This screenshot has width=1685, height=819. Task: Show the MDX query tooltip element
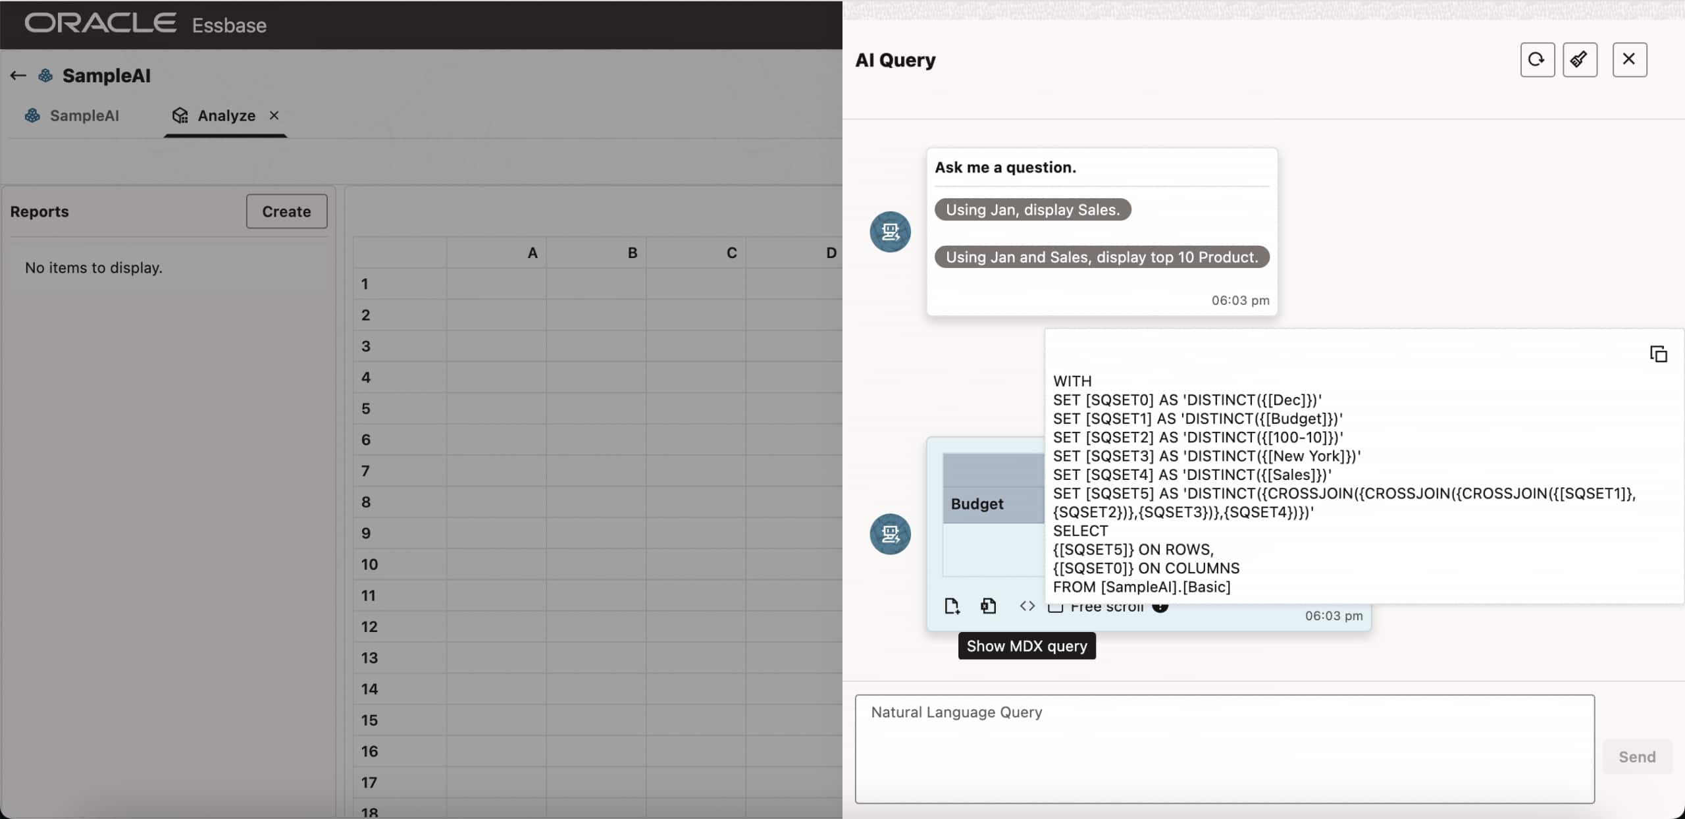(1026, 646)
